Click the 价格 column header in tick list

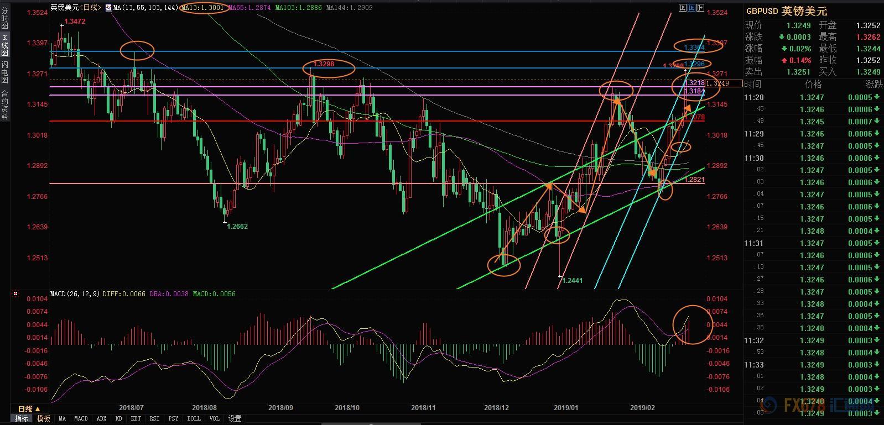coord(813,85)
